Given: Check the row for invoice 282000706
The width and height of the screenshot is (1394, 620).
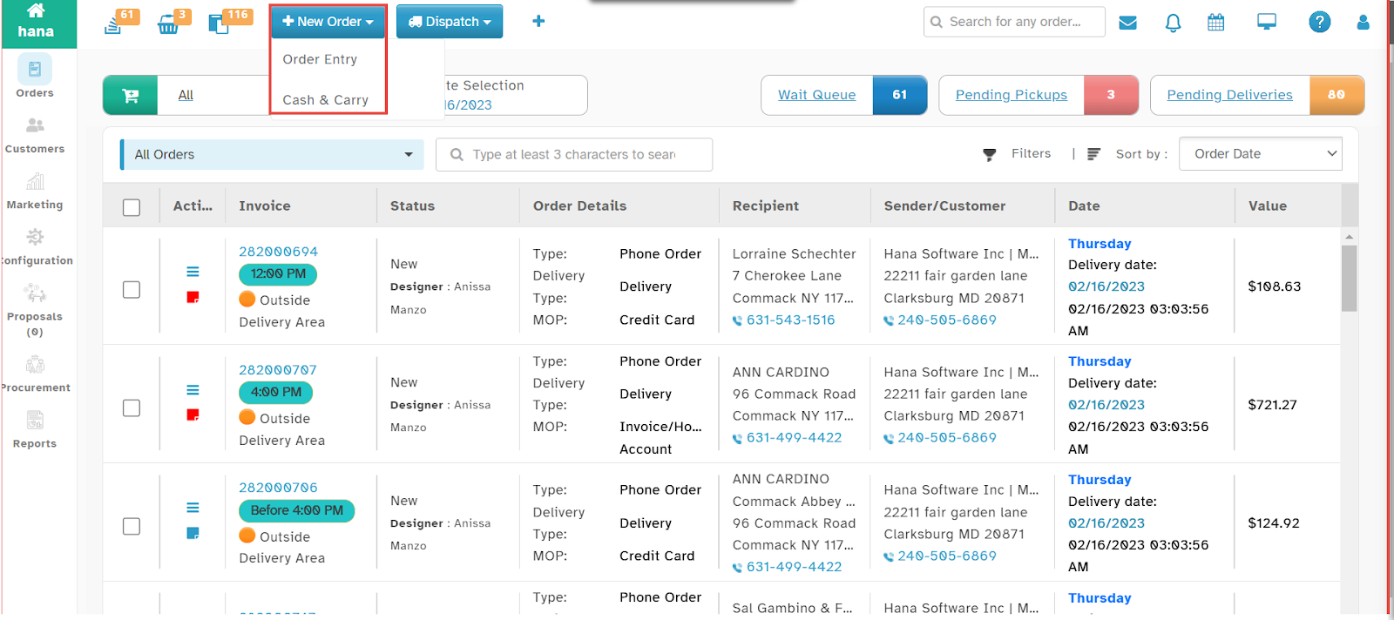Looking at the screenshot, I should pyautogui.click(x=132, y=526).
